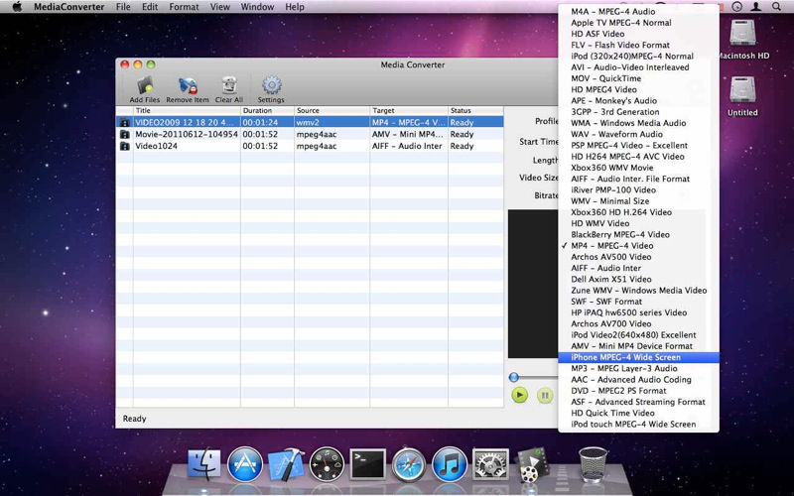
Task: Open System Preferences from the dock
Action: pyautogui.click(x=490, y=463)
